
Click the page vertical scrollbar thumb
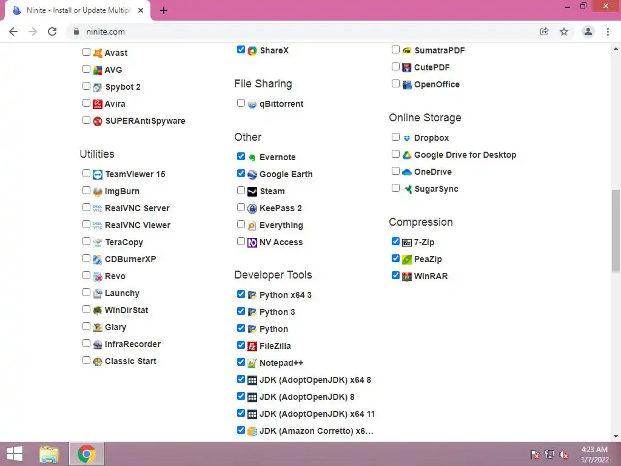pos(616,231)
